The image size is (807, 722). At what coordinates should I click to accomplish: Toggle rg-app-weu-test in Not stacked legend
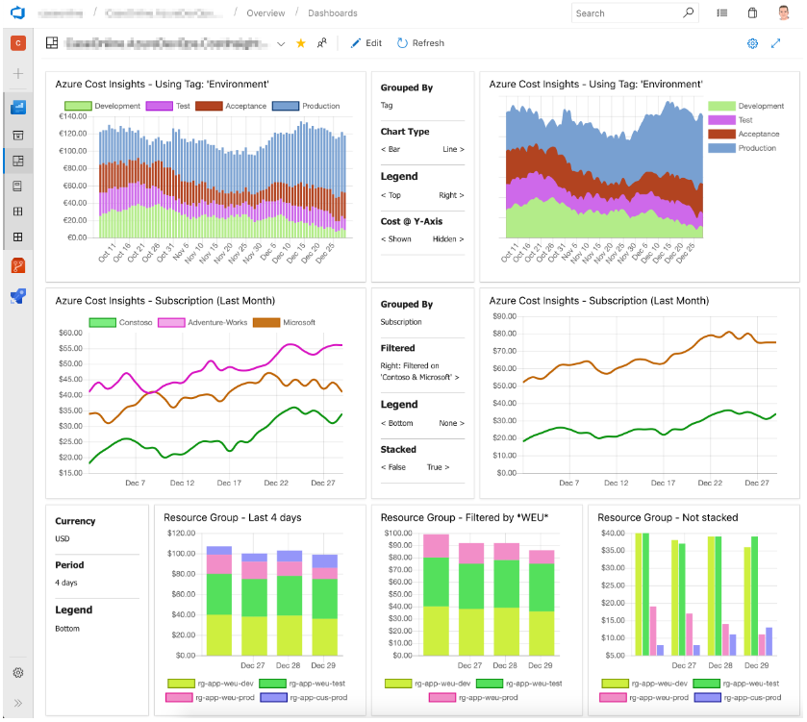tap(736, 684)
